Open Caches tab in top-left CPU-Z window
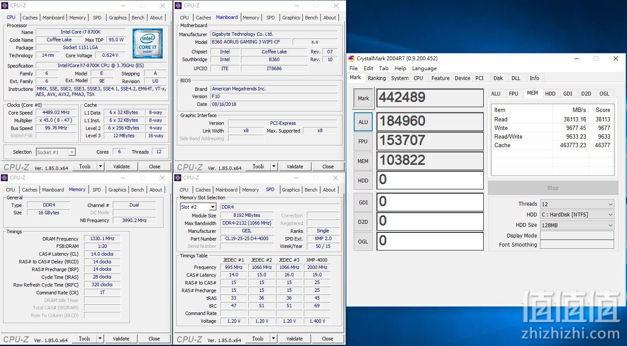The width and height of the screenshot is (627, 346). [x=30, y=18]
